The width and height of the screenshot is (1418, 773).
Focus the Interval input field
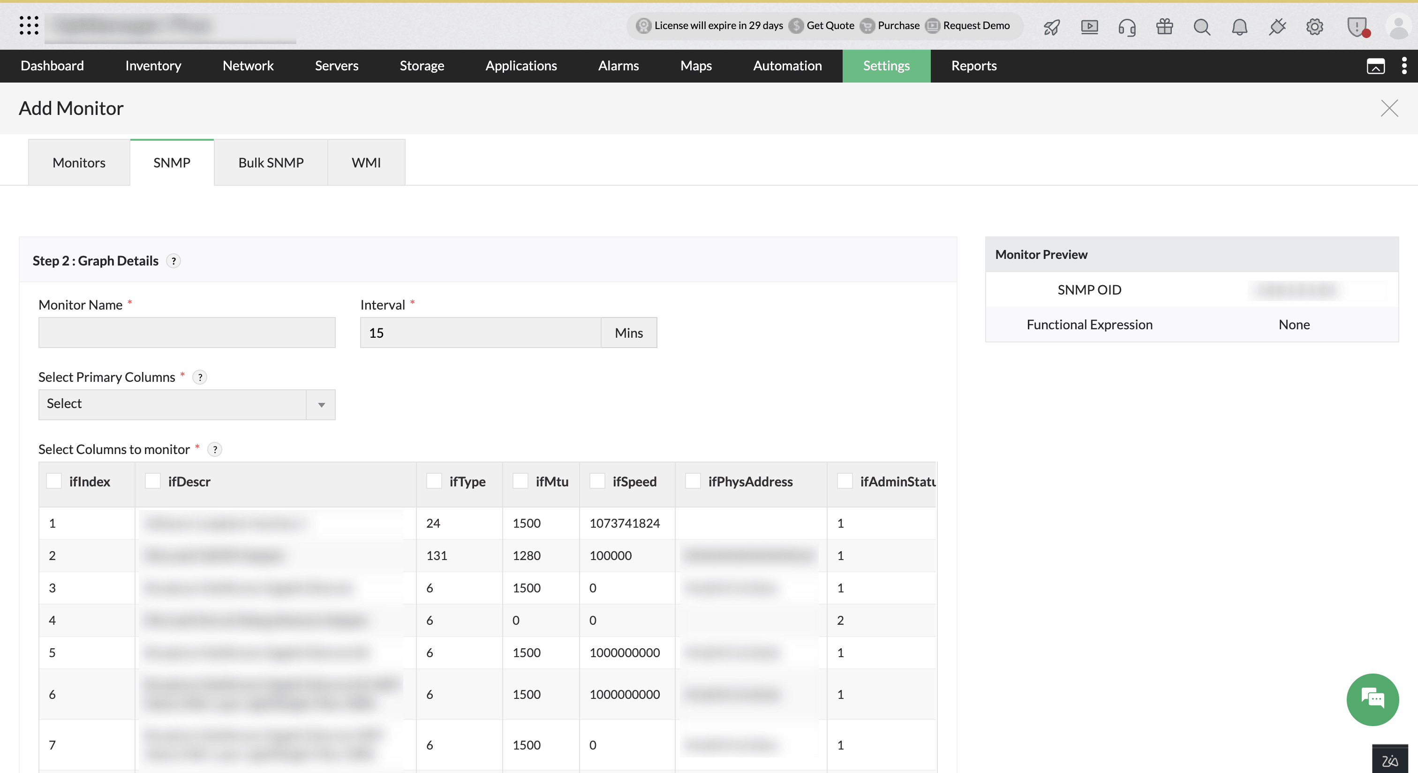click(x=480, y=333)
